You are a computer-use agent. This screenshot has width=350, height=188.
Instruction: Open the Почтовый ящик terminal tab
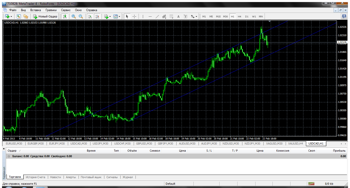point(91,177)
